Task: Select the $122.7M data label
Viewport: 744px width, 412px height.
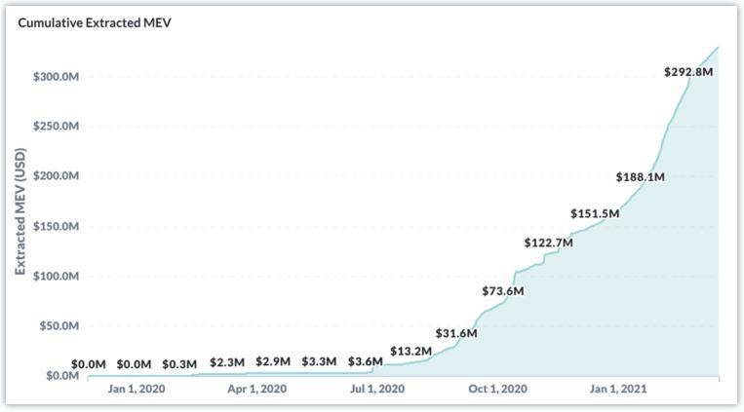Action: coord(549,243)
